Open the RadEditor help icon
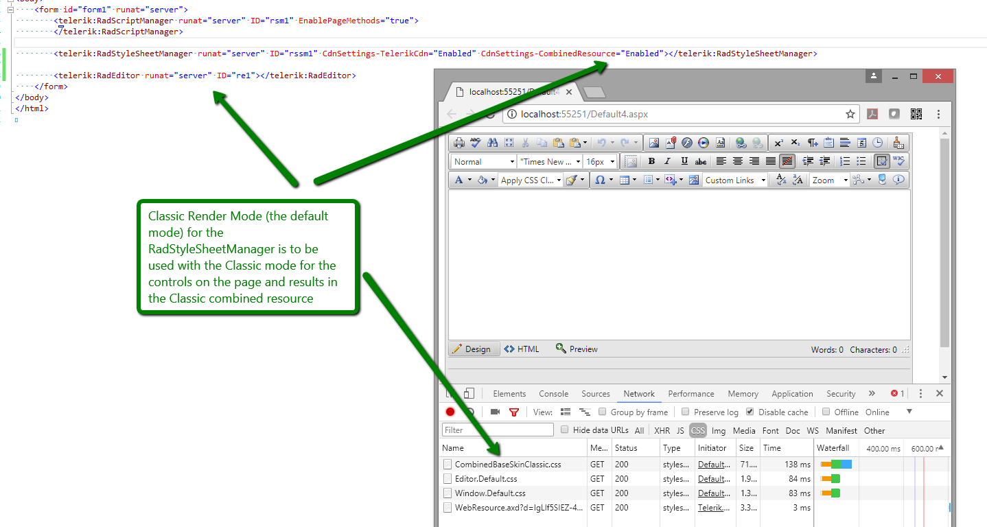Image resolution: width=987 pixels, height=527 pixels. pos(898,180)
